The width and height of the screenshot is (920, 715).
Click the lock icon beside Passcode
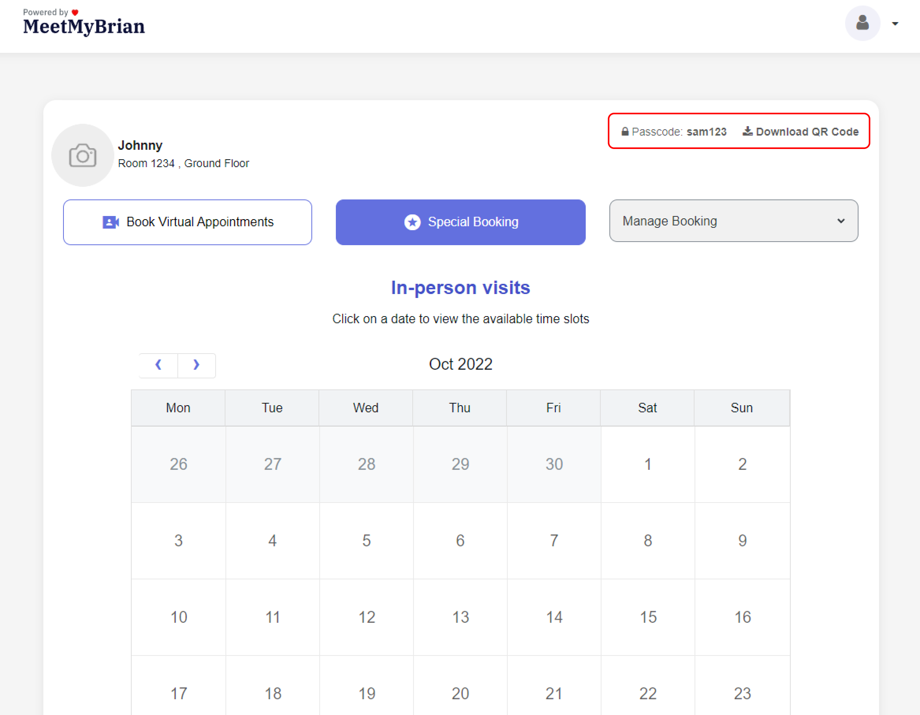click(x=625, y=132)
